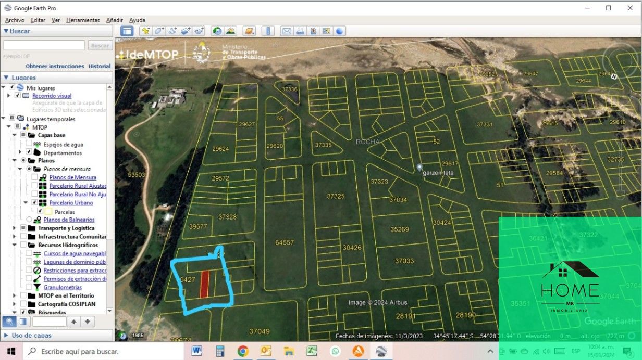Image resolution: width=642 pixels, height=360 pixels.
Task: Click the Windows taskbar search box
Action: point(103,351)
